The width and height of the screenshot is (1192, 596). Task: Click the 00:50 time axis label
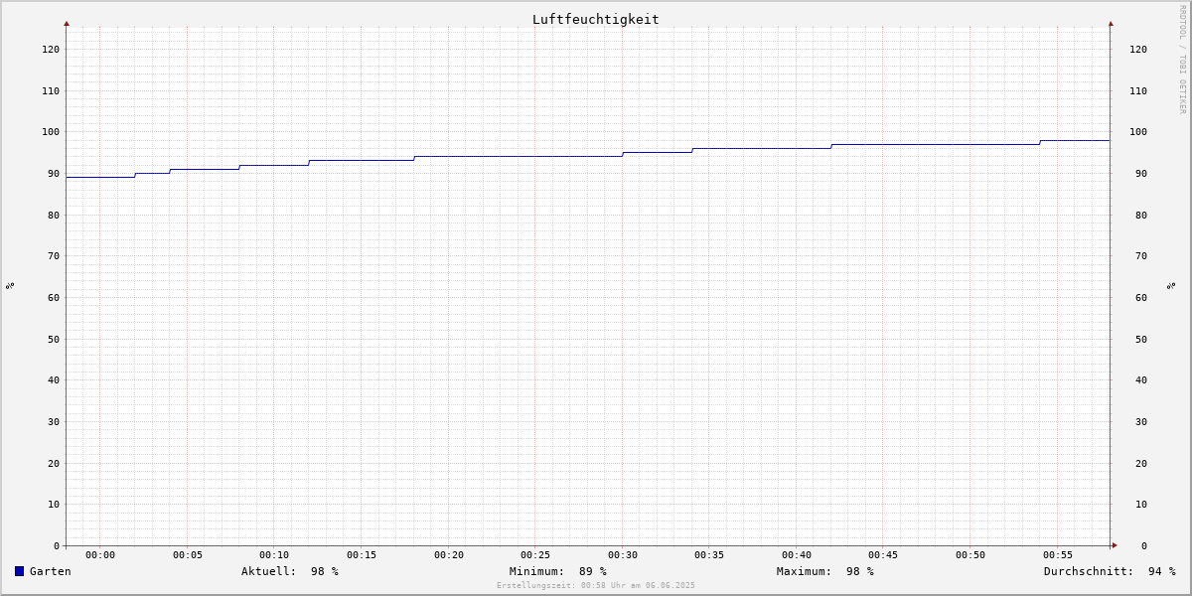(970, 555)
